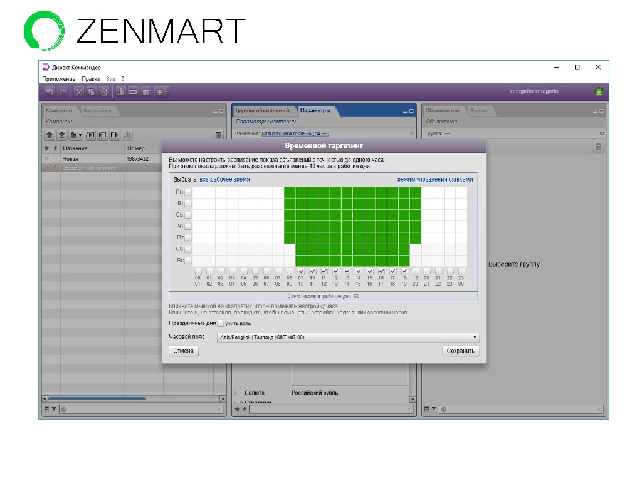Image resolution: width=642 pixels, height=481 pixels.
Task: Click the upload campaigns arrow icon
Action: pyautogui.click(x=49, y=135)
